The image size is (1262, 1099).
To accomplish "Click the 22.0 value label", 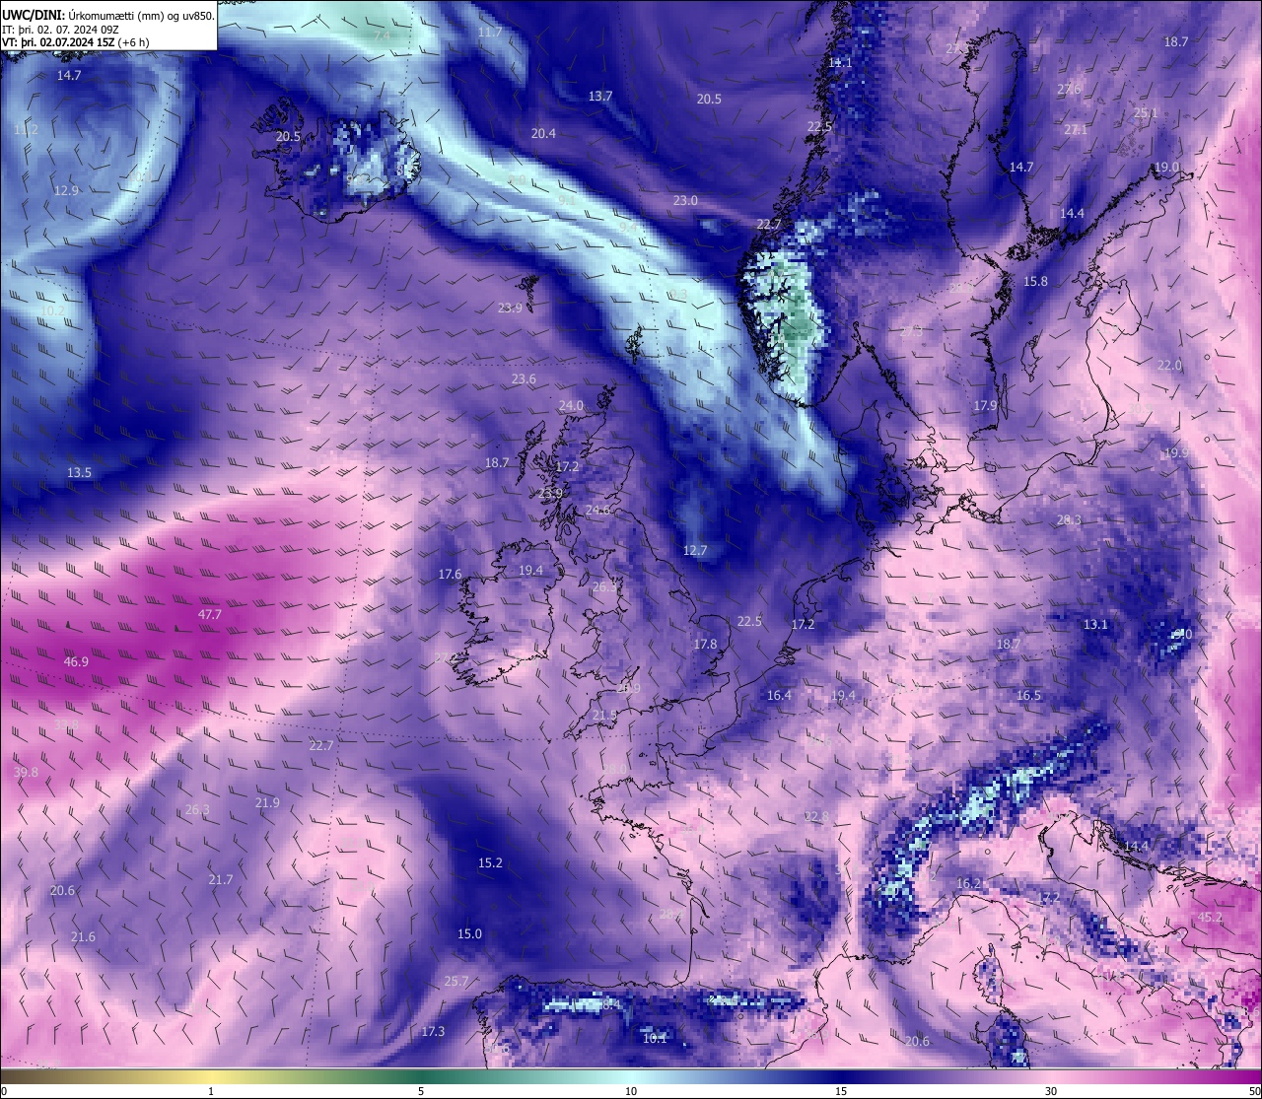I will pos(1169,365).
